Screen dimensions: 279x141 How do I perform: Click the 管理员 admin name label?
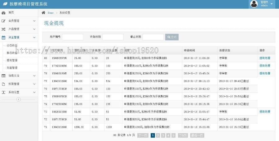tap(264, 2)
